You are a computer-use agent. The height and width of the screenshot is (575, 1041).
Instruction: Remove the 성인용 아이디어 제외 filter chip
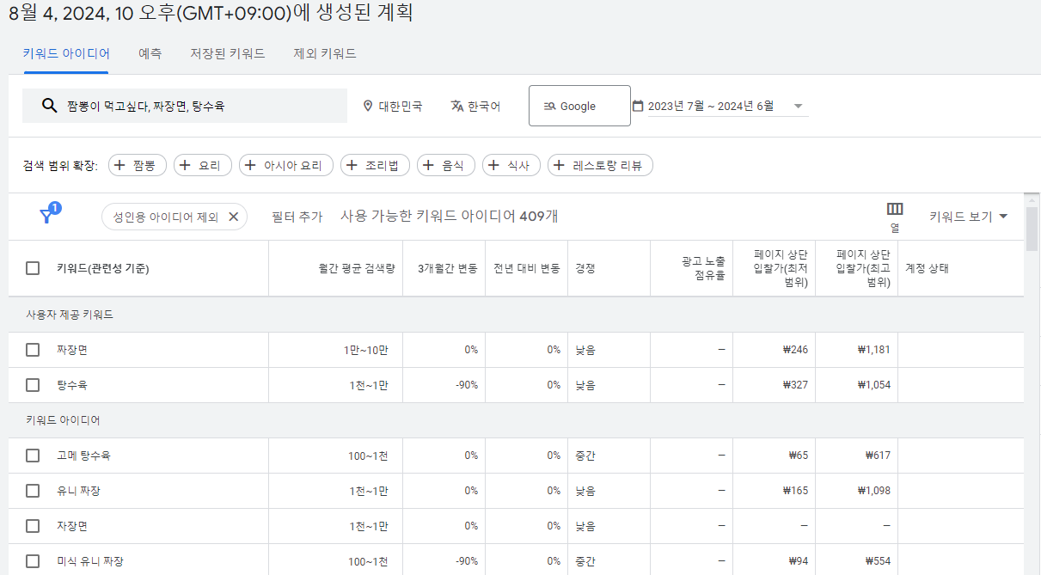[233, 217]
